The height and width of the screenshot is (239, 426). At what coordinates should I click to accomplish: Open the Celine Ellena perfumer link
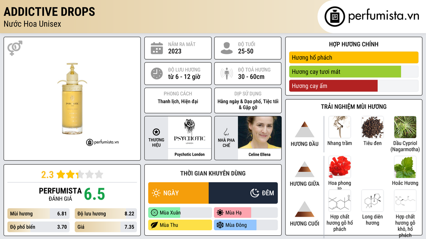pos(260,154)
